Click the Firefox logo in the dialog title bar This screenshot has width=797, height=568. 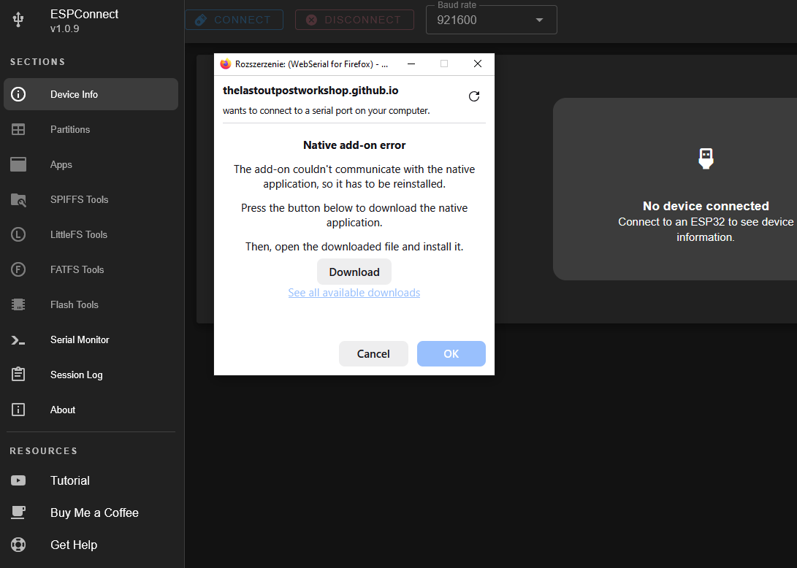pyautogui.click(x=226, y=64)
